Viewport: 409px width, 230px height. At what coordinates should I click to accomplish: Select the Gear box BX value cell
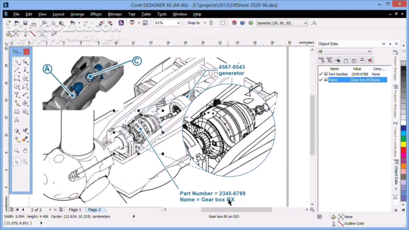(x=361, y=80)
